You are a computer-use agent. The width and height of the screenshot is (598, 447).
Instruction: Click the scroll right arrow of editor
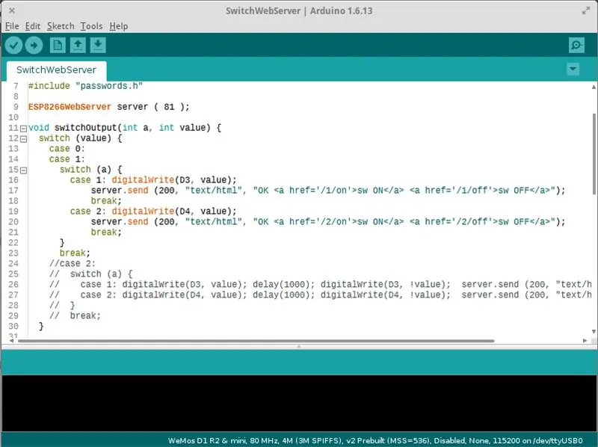tap(585, 341)
